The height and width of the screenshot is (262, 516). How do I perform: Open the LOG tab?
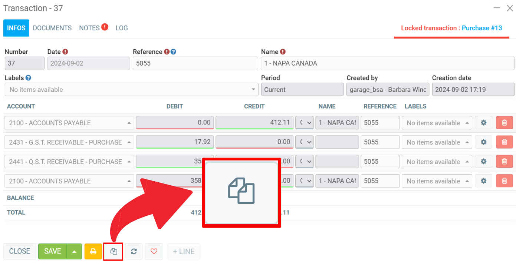(122, 28)
